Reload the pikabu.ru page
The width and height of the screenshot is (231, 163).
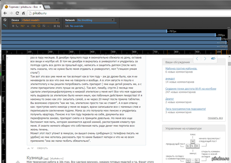[x=17, y=13]
